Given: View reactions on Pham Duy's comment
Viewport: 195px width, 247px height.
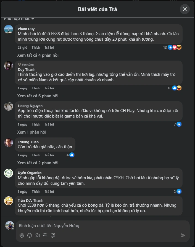Looking at the screenshot, I should point(172,47).
